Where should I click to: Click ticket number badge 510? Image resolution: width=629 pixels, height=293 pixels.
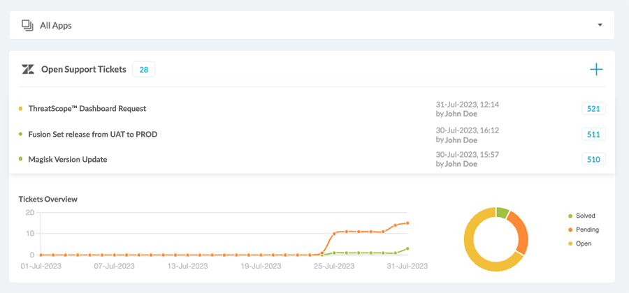(593, 159)
